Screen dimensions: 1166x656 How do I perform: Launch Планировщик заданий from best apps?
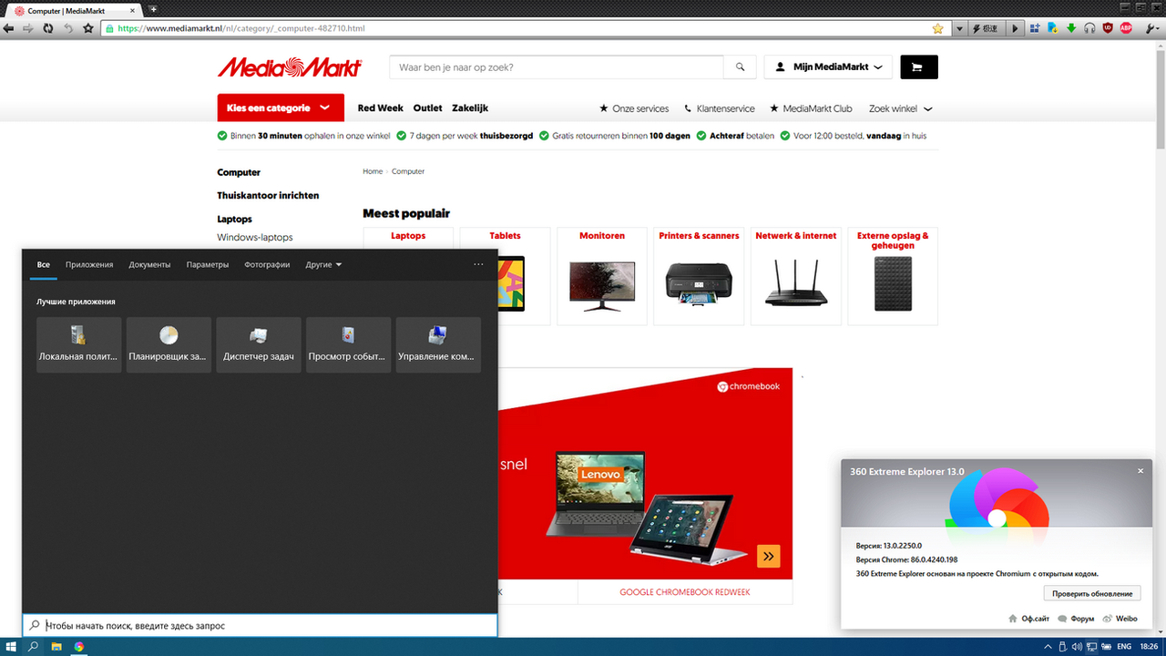point(169,344)
